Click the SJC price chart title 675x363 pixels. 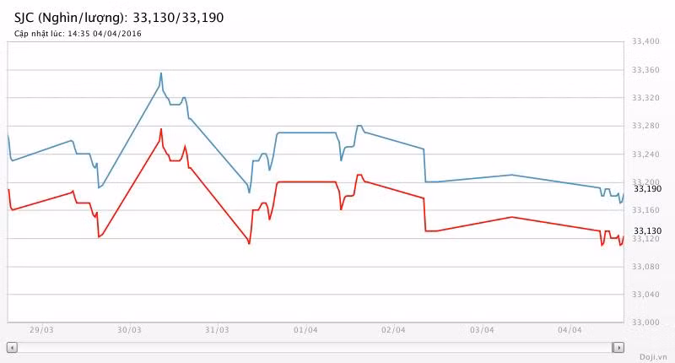pos(119,17)
